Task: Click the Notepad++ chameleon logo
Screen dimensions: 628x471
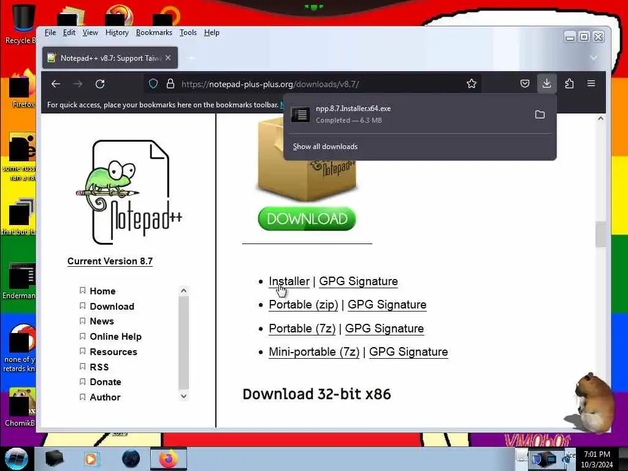Action: click(129, 192)
